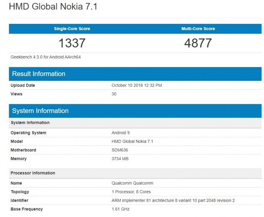Click the 1 Processor, 8 Cores topology value
Image resolution: width=264 pixels, height=217 pixels.
pyautogui.click(x=131, y=192)
